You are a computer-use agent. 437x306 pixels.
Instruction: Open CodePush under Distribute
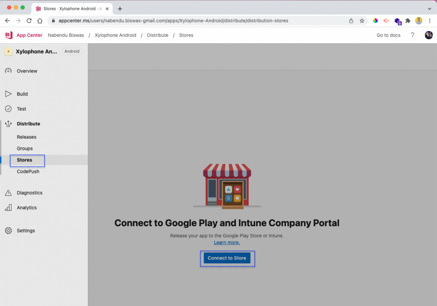[x=28, y=172]
